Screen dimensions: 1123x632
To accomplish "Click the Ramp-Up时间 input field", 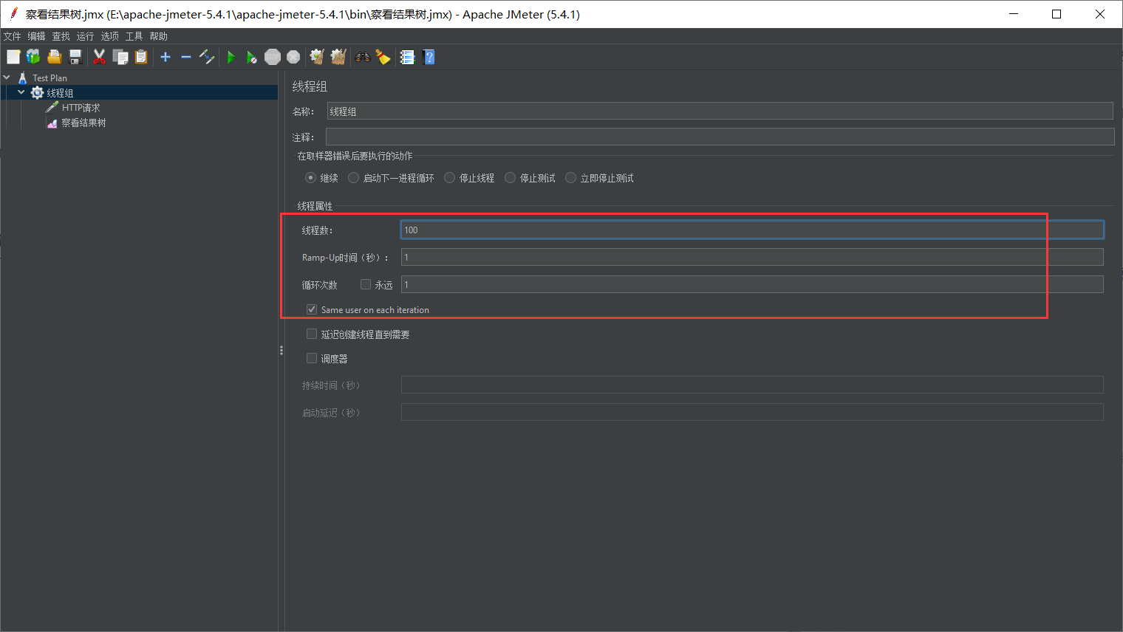I will [752, 257].
